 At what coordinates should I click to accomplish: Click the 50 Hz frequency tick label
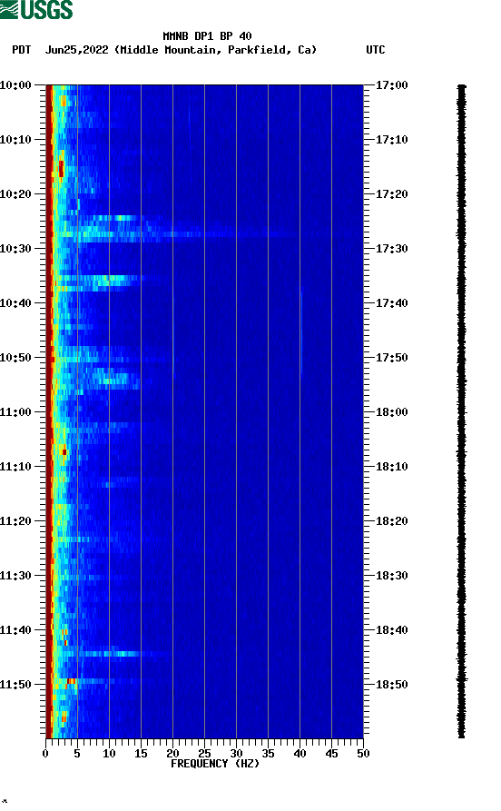(x=363, y=754)
